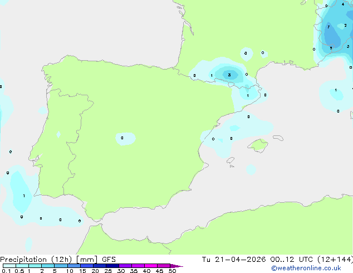Select the 35–40 mm legend swatch
Image resolution: width=353 pixels, height=273 pixels.
pos(138,266)
